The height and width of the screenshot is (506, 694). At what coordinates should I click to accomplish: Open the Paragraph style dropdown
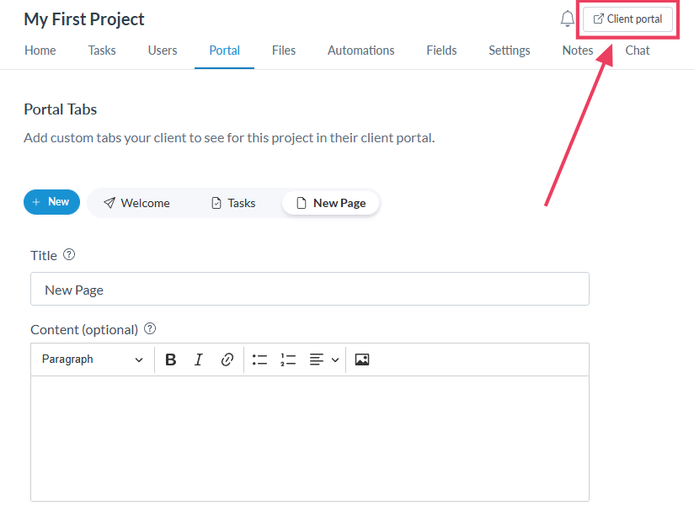tap(93, 360)
